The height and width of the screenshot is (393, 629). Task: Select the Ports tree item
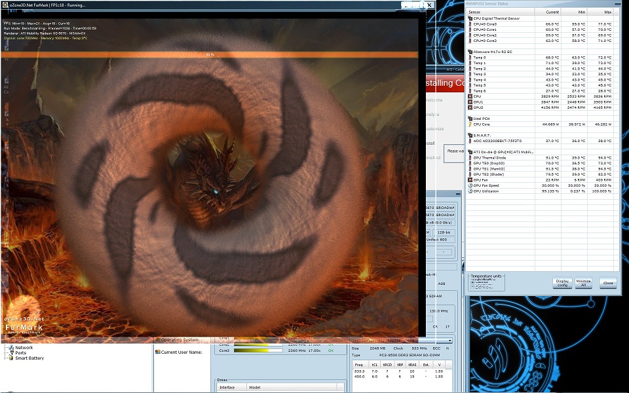(21, 353)
